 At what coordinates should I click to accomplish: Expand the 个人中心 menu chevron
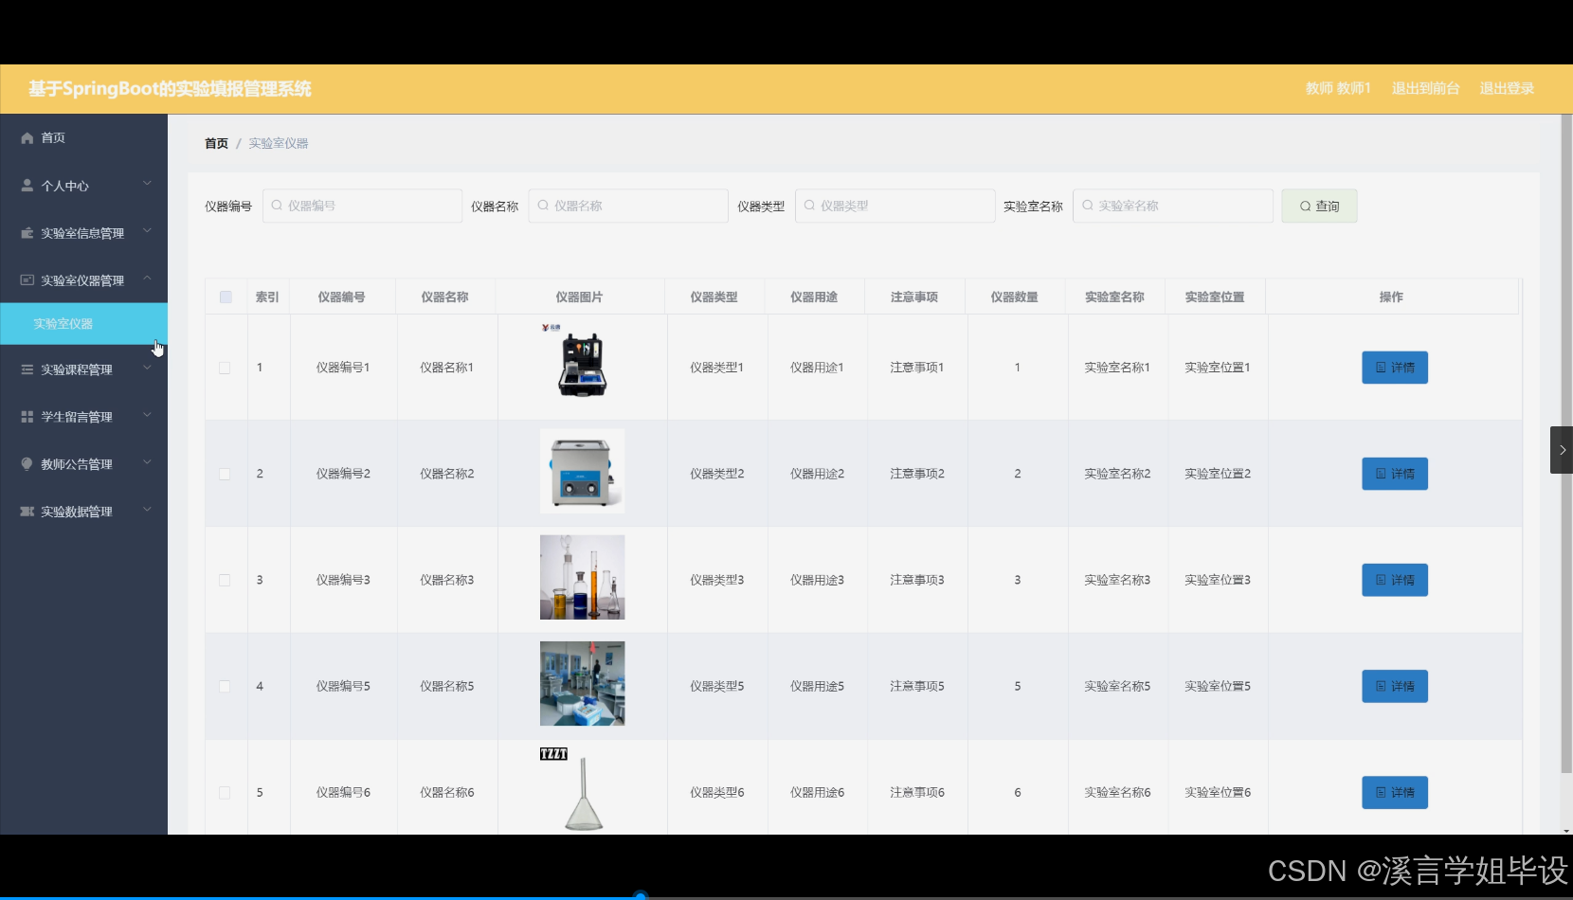pyautogui.click(x=147, y=184)
